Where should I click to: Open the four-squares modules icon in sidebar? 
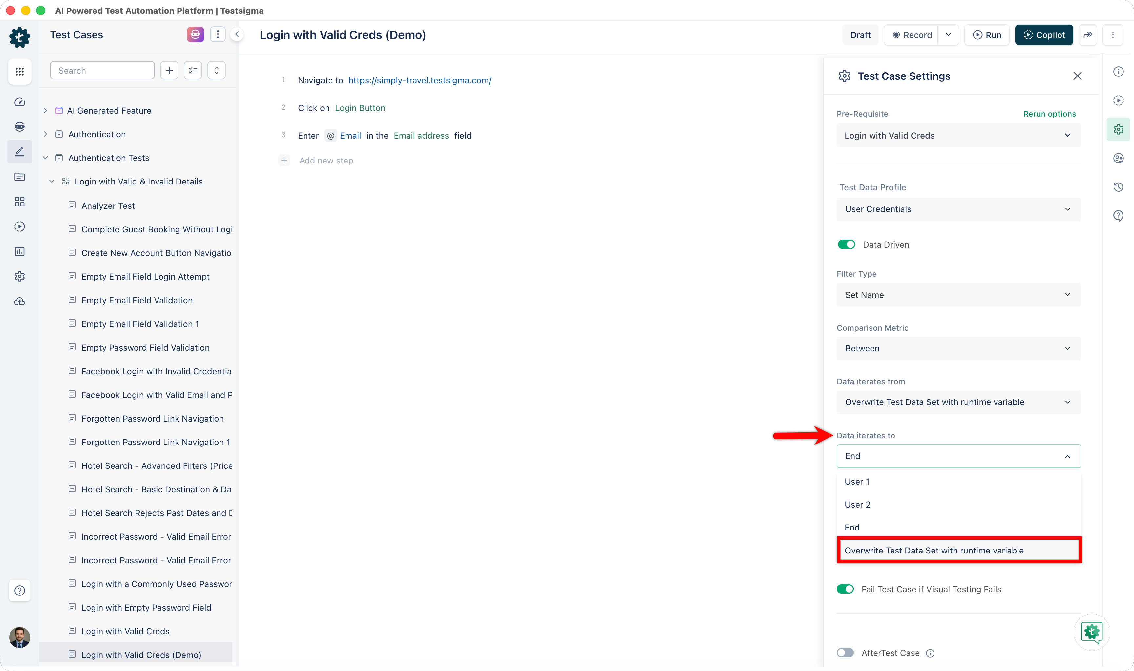click(19, 202)
